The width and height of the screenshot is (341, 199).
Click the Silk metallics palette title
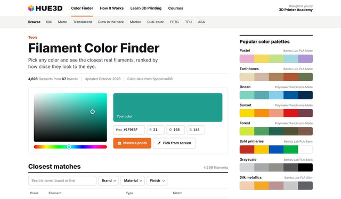click(250, 177)
